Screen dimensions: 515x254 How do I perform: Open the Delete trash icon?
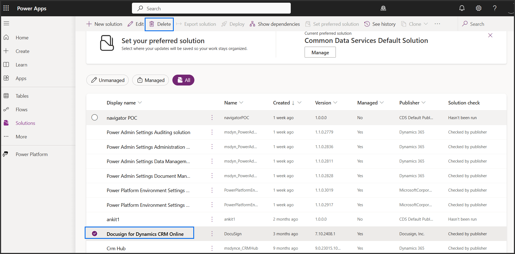[152, 24]
